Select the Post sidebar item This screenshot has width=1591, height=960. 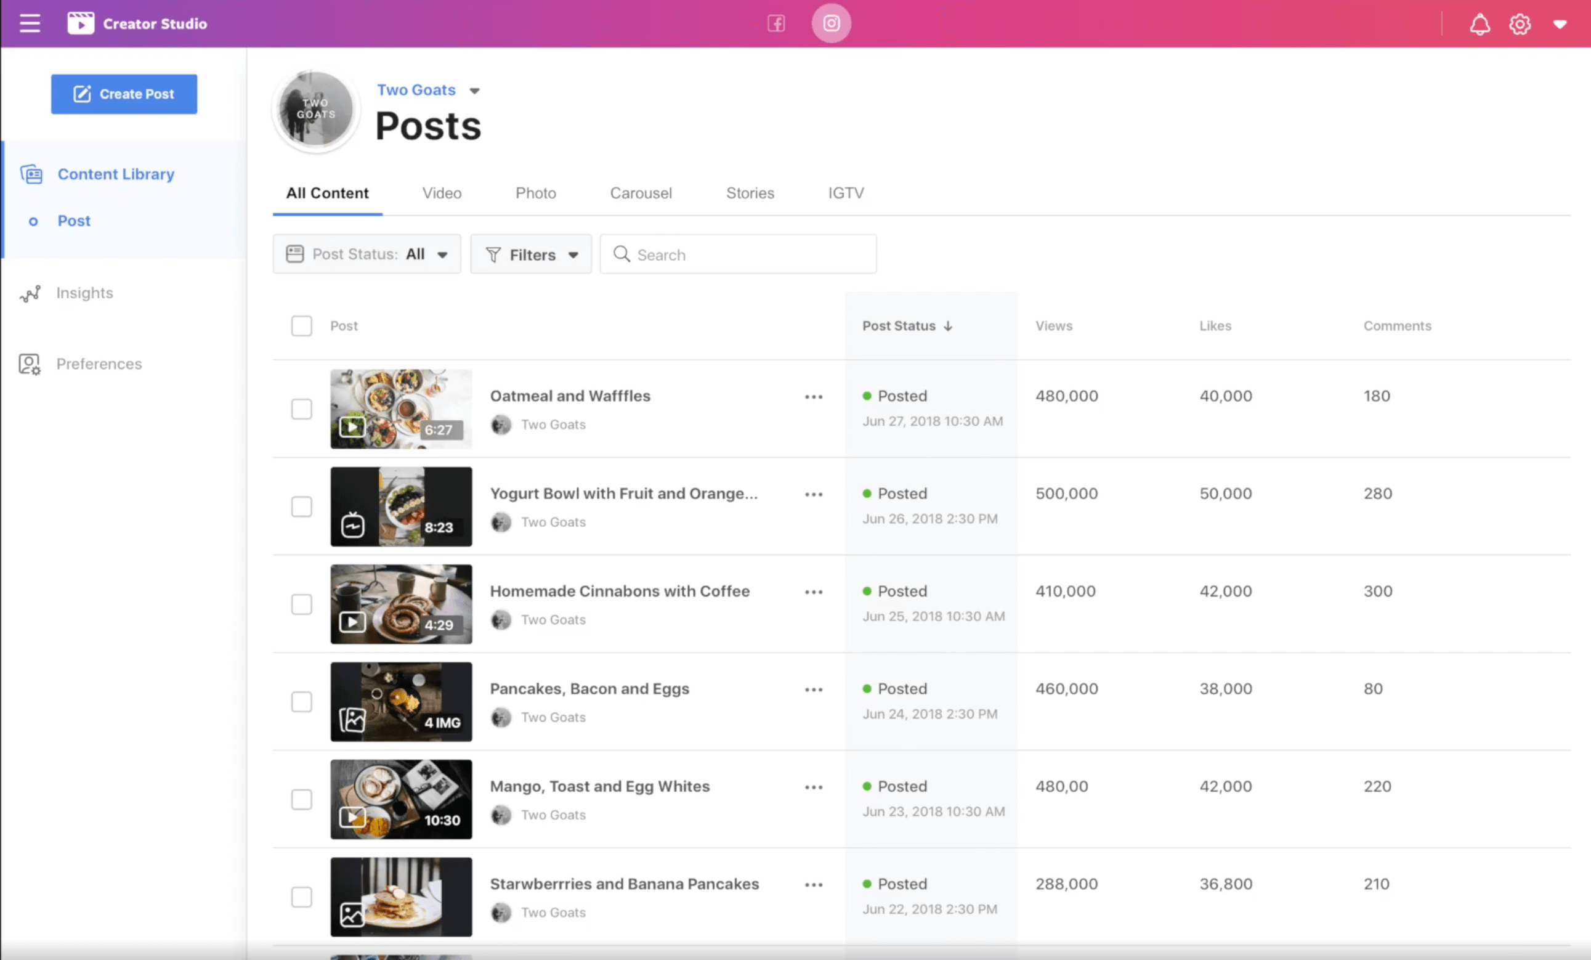(x=74, y=221)
